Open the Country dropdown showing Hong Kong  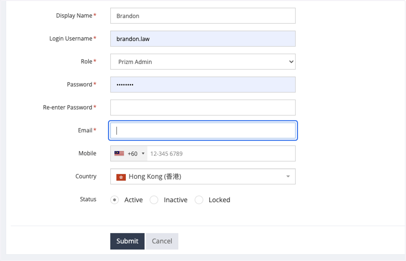203,176
